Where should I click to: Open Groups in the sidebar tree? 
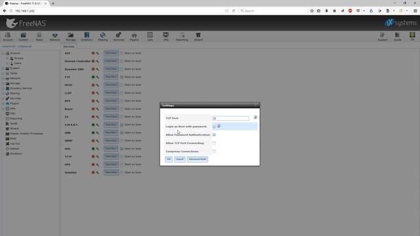point(18,58)
